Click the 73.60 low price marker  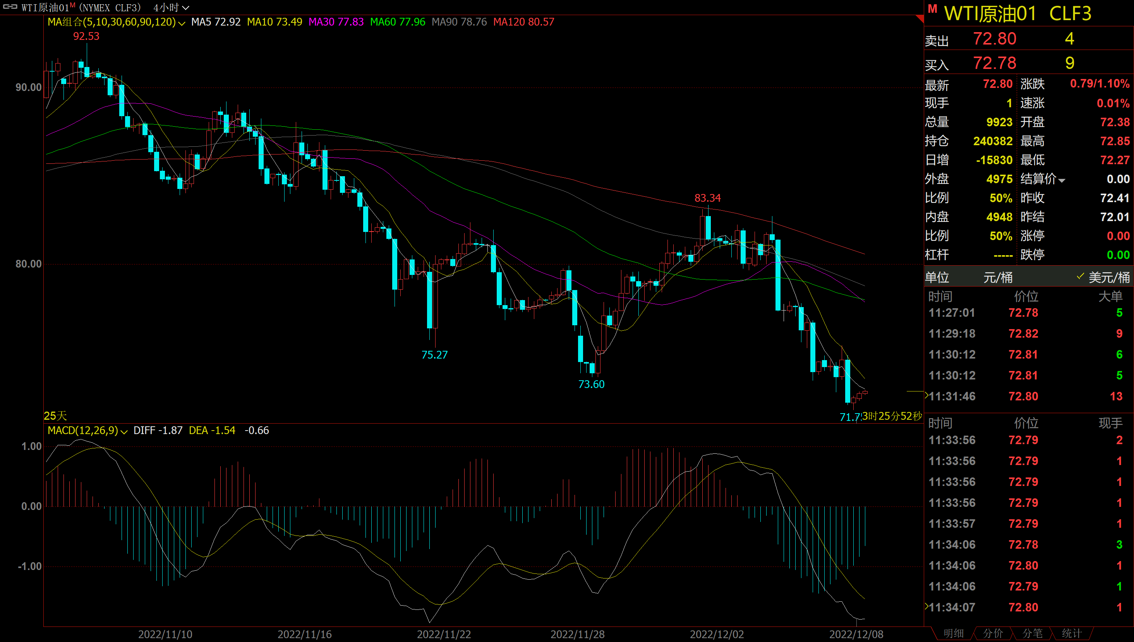click(592, 385)
